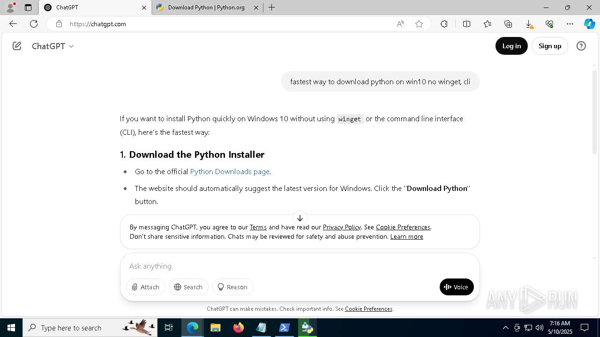This screenshot has width=600, height=337.
Task: Open footer Cookie Preferences link
Action: point(368,309)
